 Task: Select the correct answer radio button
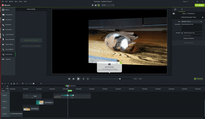pos(182,33)
